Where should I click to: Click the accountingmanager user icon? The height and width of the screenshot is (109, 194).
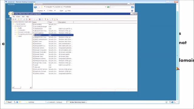(33, 26)
